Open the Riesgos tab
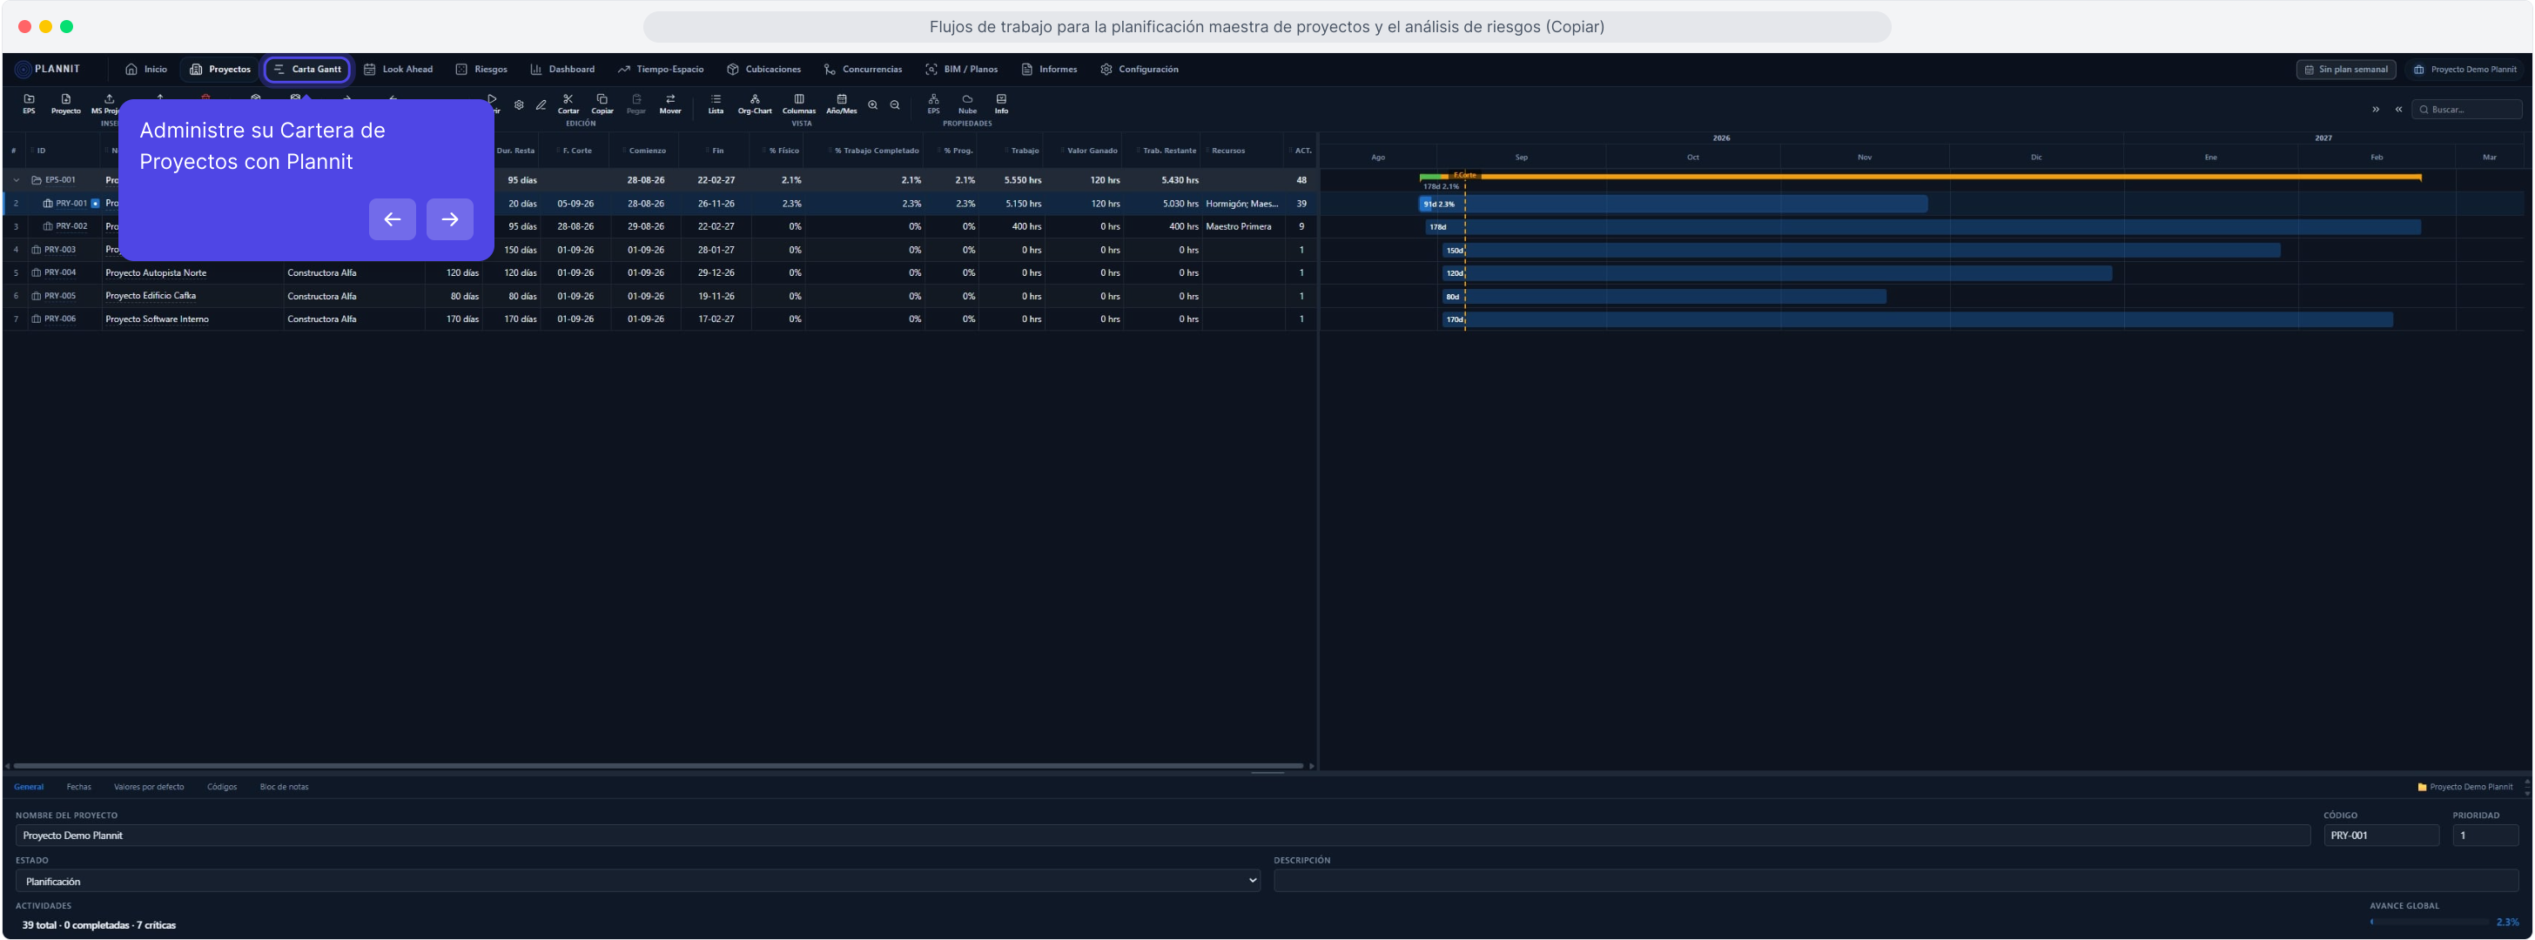Image resolution: width=2535 pixels, height=940 pixels. [x=481, y=69]
